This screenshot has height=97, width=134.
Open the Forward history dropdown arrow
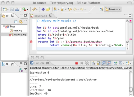click(85, 9)
